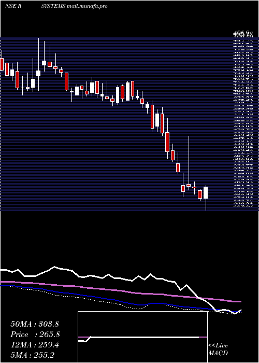The height and width of the screenshot is (363, 259).
Task: Click the 'Price : 265.8' value text
Action: click(x=35, y=334)
